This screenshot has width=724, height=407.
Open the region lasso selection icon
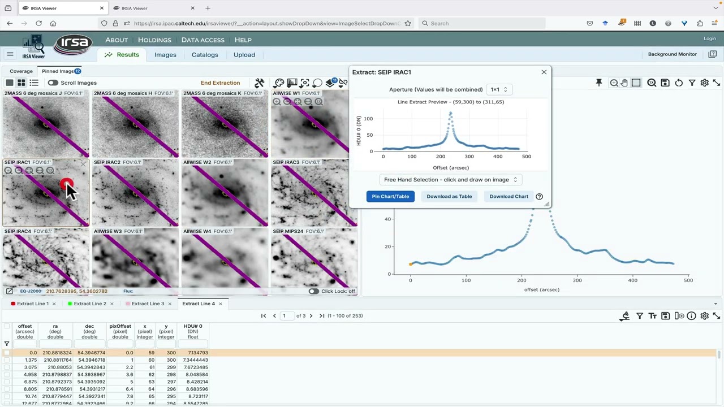click(x=317, y=83)
